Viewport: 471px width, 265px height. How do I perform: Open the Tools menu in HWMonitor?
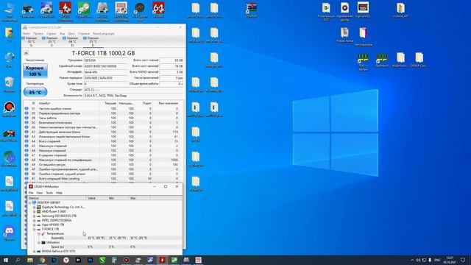(49, 193)
